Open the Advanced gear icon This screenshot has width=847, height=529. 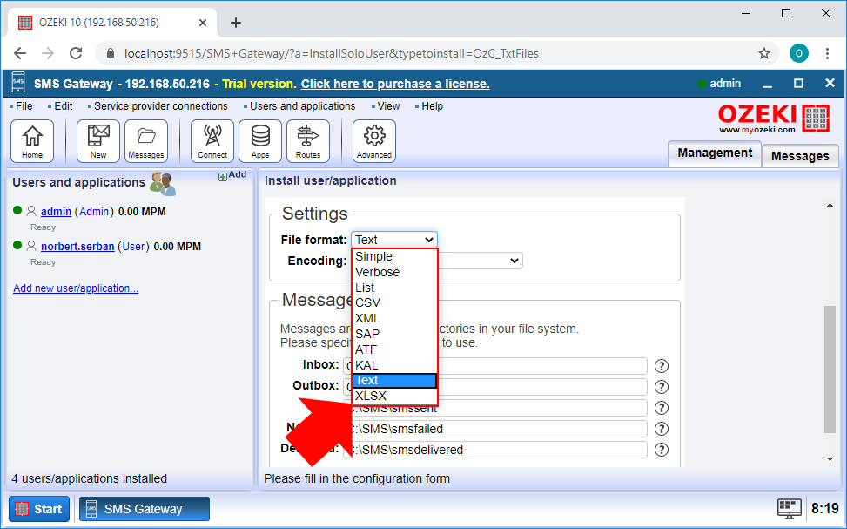point(373,141)
